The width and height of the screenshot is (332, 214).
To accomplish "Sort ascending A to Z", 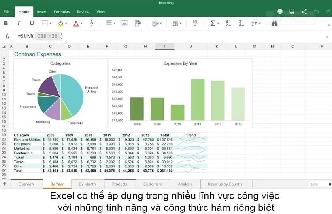I will [x=228, y=23].
